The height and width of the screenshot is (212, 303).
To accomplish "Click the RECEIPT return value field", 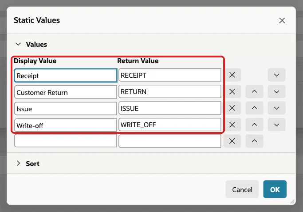I will point(169,75).
